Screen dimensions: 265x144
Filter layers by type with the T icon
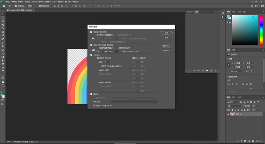(248, 102)
